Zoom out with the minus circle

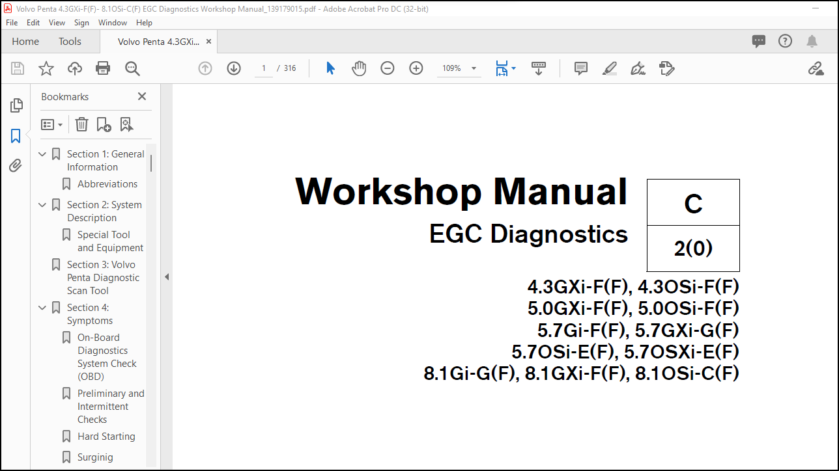pyautogui.click(x=388, y=68)
